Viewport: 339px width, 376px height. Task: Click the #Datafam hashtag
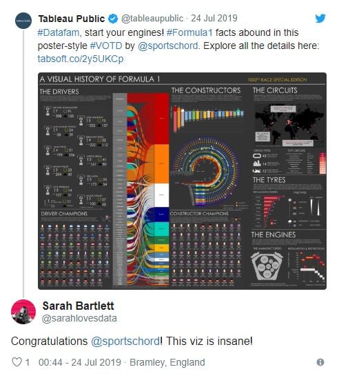[58, 32]
